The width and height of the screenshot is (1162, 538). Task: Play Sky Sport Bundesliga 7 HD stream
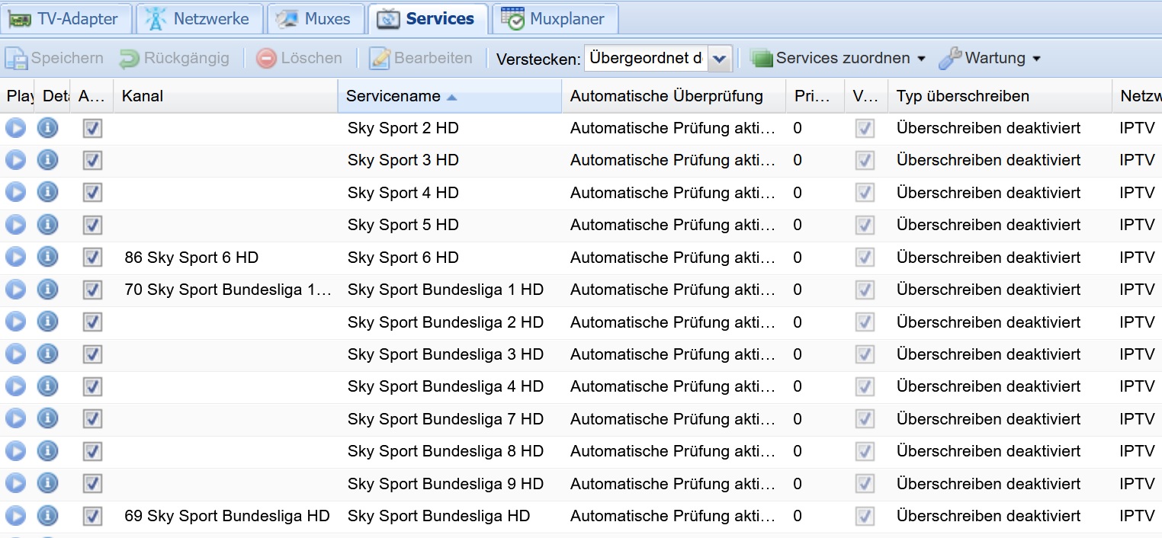click(15, 419)
